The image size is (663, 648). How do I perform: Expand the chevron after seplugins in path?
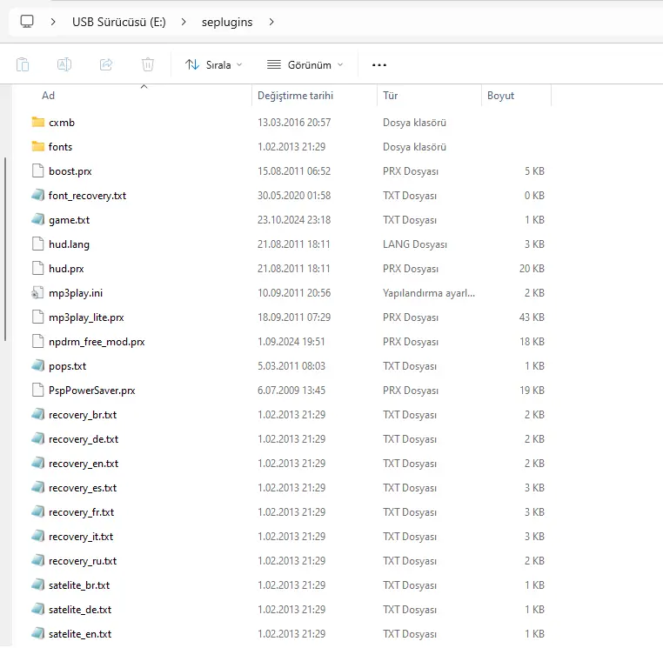[x=271, y=22]
